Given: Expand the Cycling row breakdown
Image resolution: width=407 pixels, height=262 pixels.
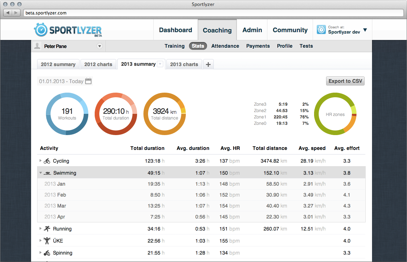Looking at the screenshot, I should click(40, 161).
